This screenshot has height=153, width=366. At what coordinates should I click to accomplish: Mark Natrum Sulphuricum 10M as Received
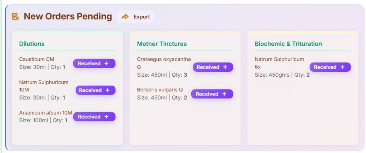pyautogui.click(x=90, y=90)
